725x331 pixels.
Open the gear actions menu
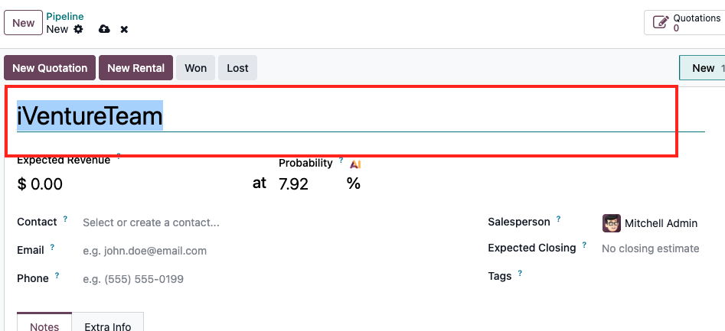point(79,29)
